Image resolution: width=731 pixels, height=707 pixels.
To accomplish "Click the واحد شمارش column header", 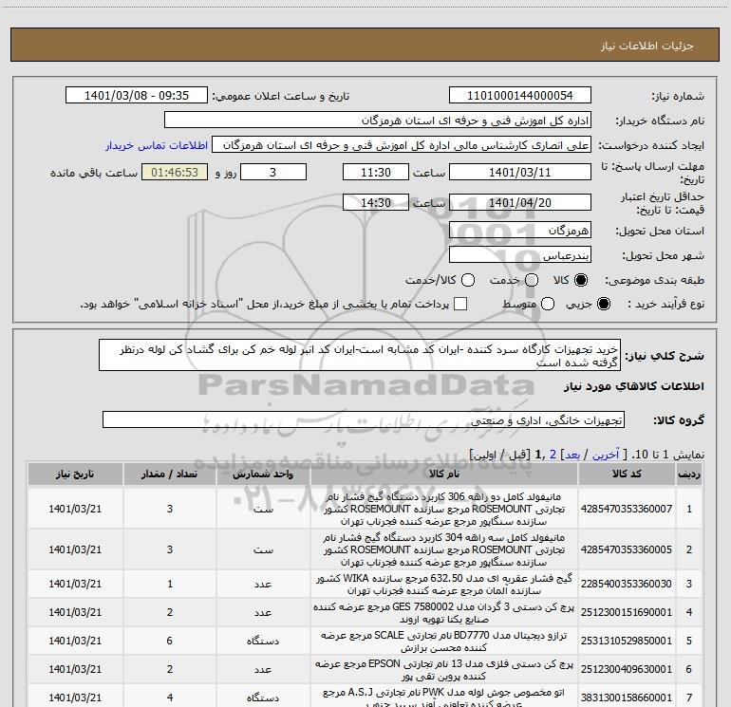I will tap(263, 474).
